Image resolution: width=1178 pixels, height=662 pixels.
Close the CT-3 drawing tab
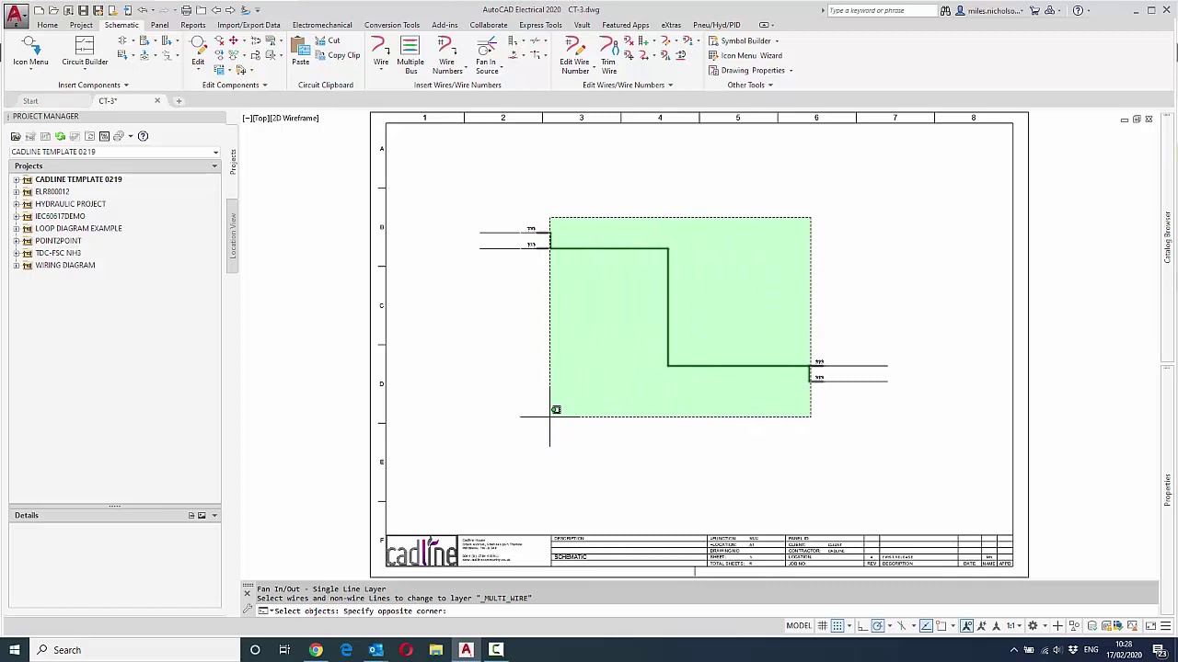pos(156,100)
